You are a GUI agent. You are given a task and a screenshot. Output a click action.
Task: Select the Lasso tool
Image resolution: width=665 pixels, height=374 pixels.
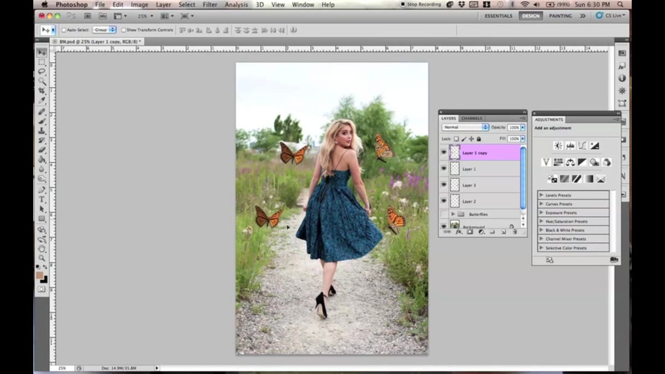click(x=42, y=72)
